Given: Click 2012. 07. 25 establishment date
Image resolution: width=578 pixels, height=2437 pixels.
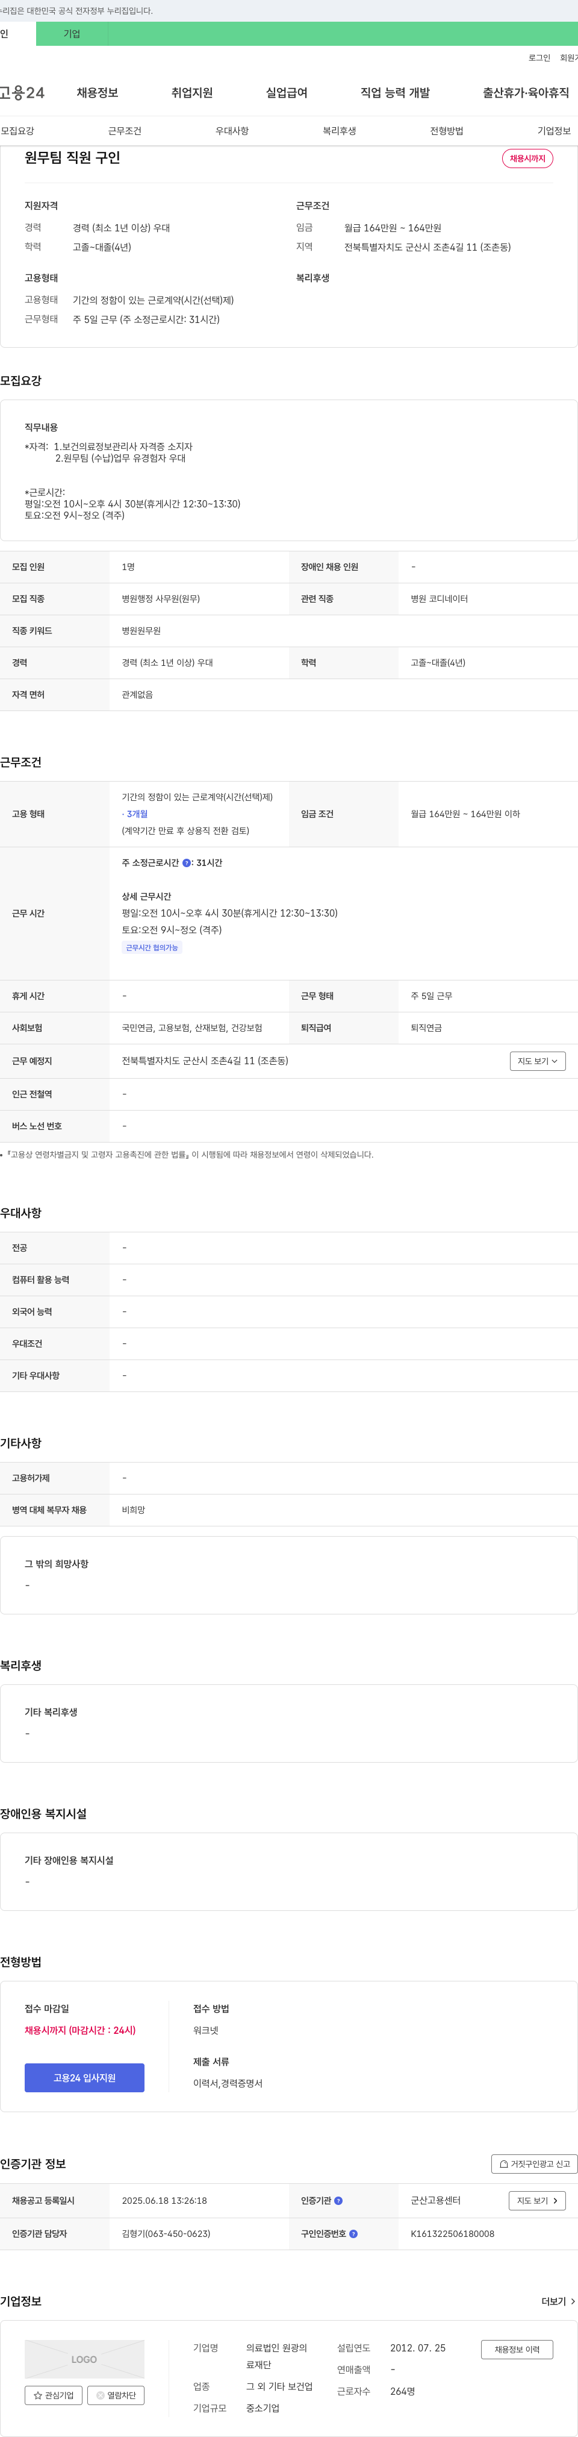Looking at the screenshot, I should pos(417,2348).
